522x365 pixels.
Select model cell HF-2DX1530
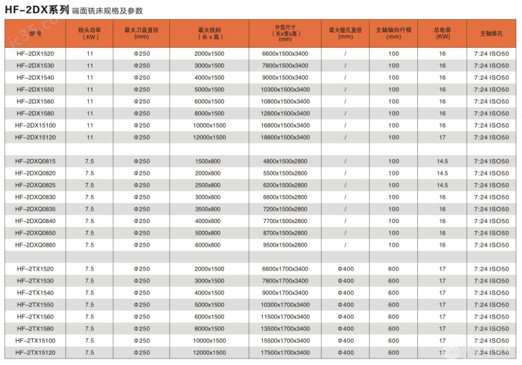click(35, 65)
